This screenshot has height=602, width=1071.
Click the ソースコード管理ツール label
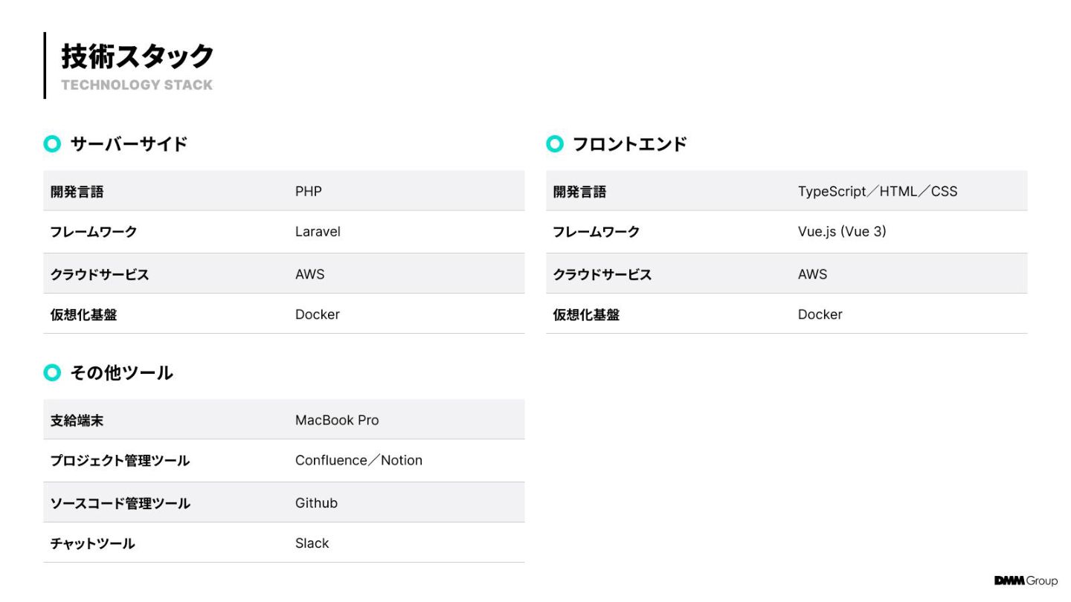coord(120,503)
